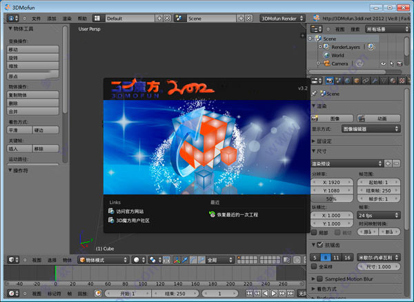Select anti-aliasing sample count 5
This screenshot has height=302, width=414.
315,257
